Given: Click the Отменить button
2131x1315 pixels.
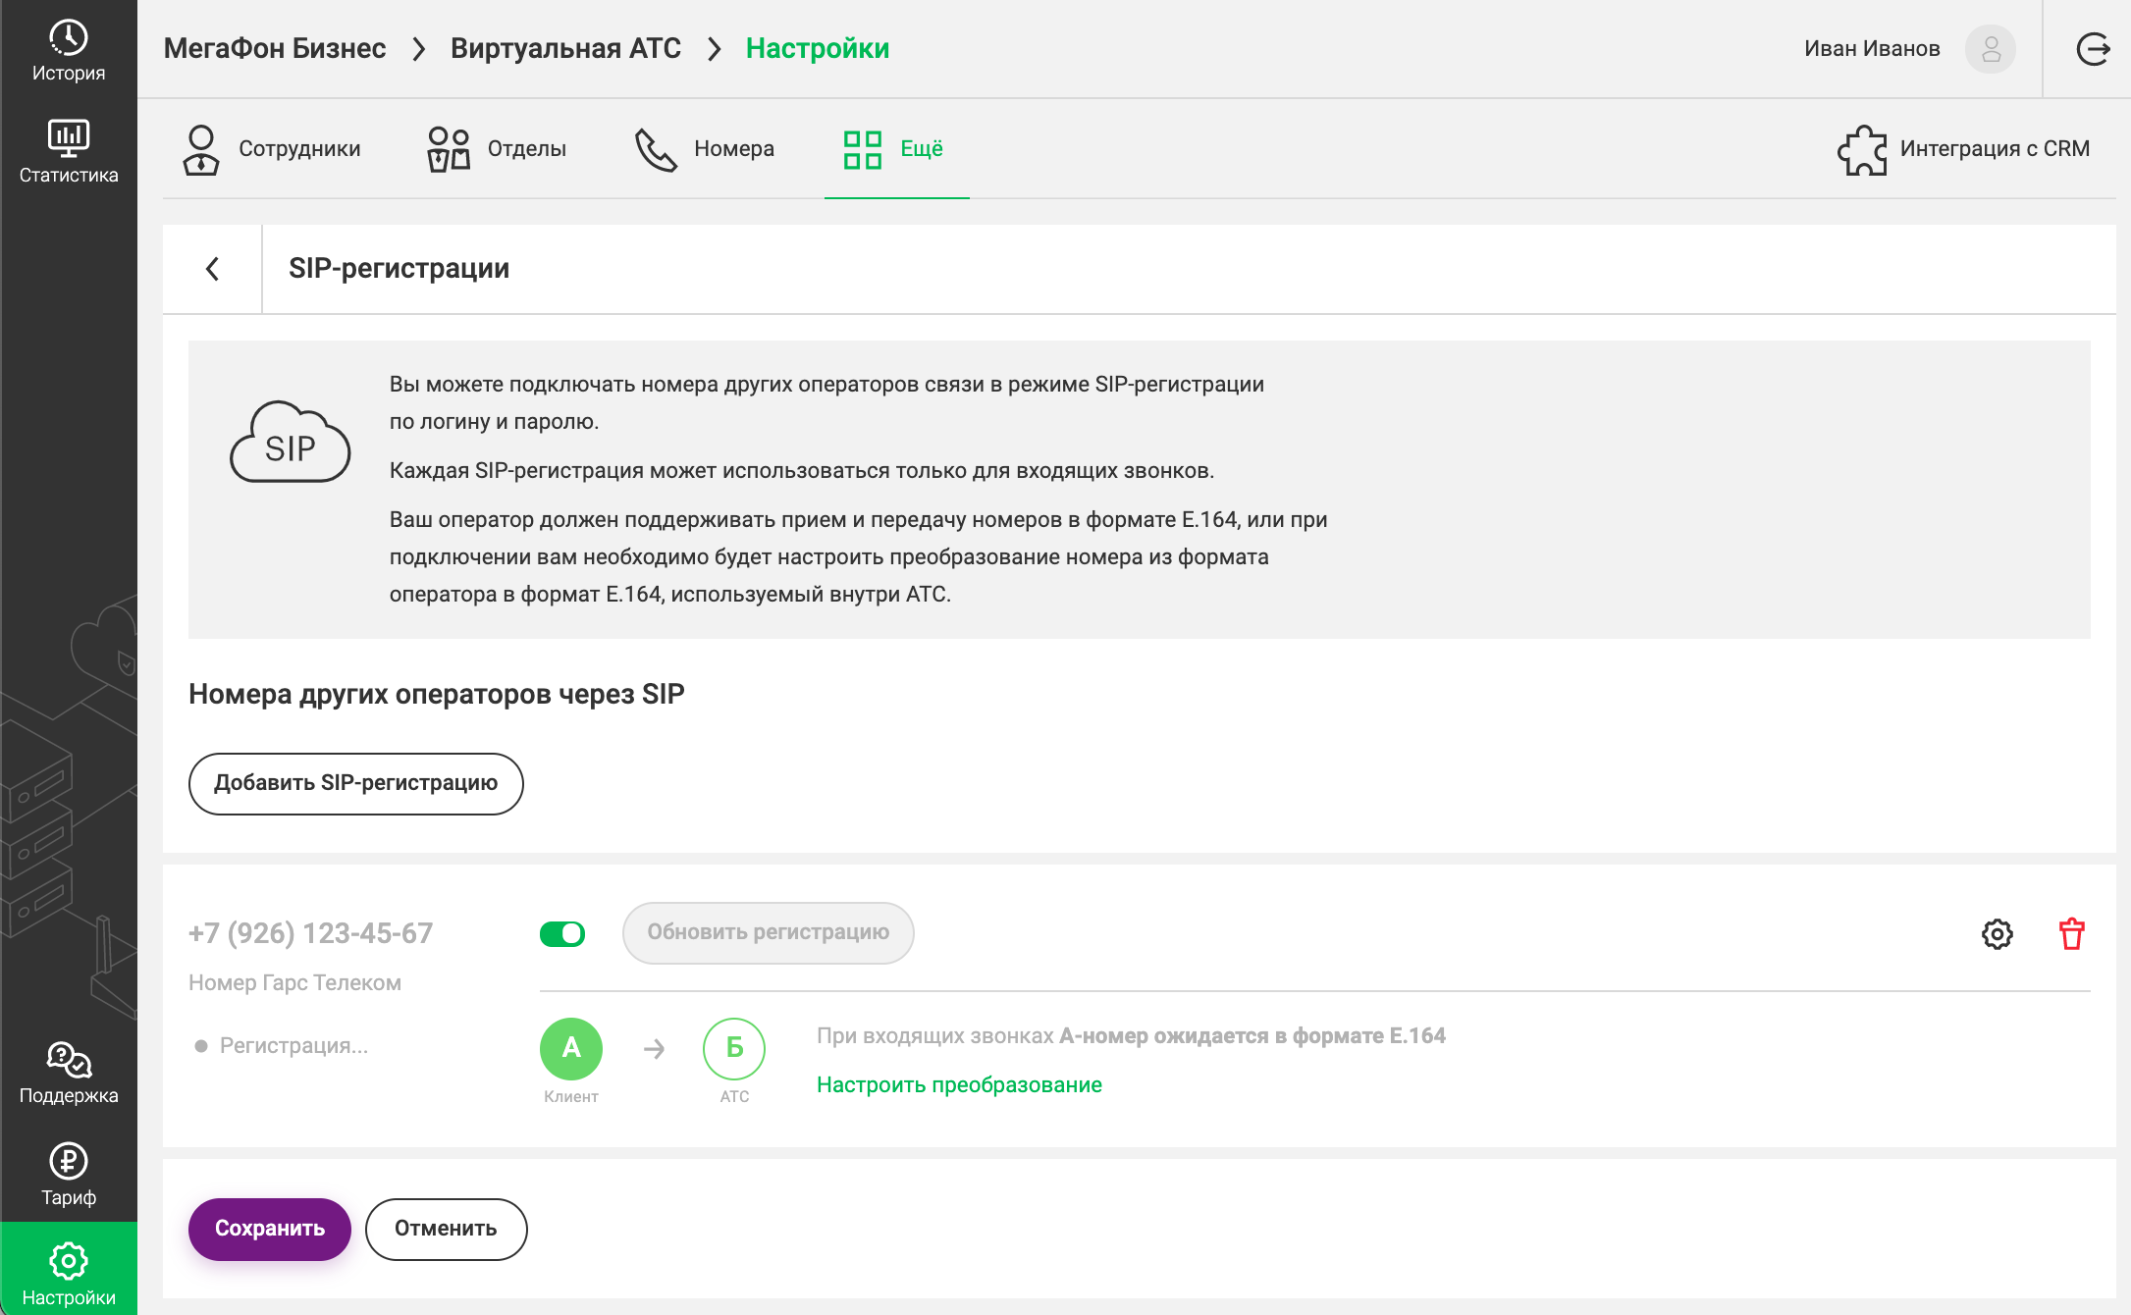Looking at the screenshot, I should pyautogui.click(x=446, y=1229).
